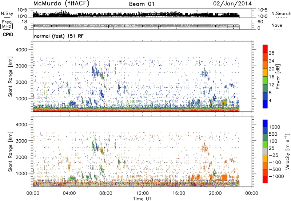Screen dimensions: 291x201
Task: Click the red top segment of Power colorbar
Action: (265, 49)
